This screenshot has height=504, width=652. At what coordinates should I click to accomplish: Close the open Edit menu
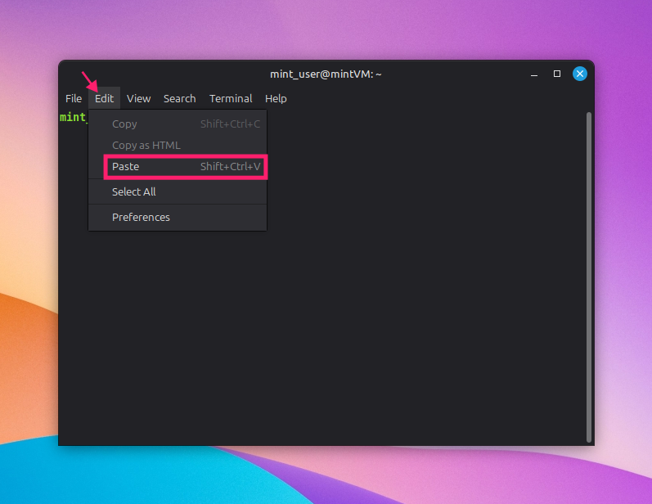coord(104,98)
